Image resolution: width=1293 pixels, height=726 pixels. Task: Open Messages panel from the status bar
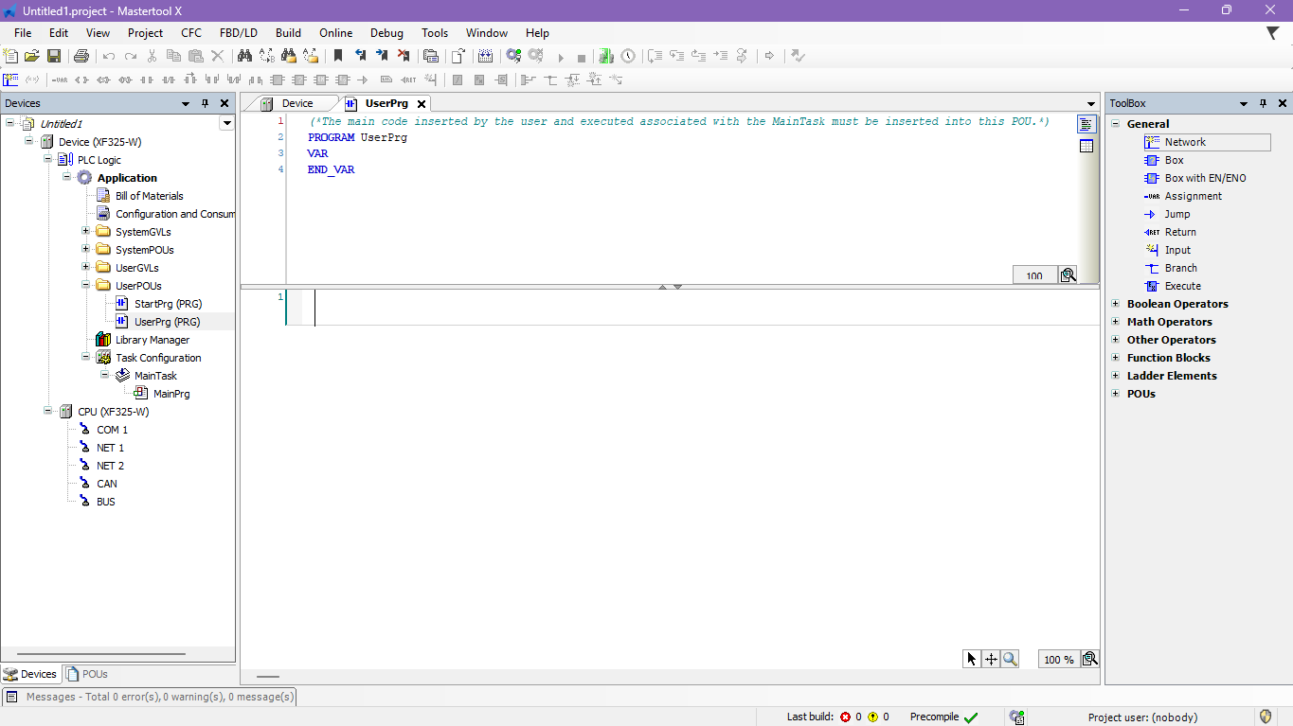pyautogui.click(x=152, y=697)
